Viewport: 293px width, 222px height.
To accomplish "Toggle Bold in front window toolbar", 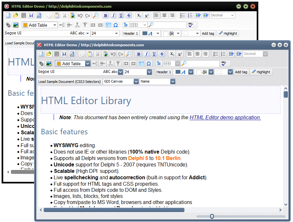I will (x=139, y=54).
